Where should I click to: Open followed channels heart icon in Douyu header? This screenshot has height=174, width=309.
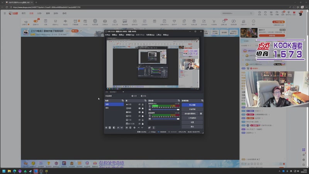pos(265,13)
